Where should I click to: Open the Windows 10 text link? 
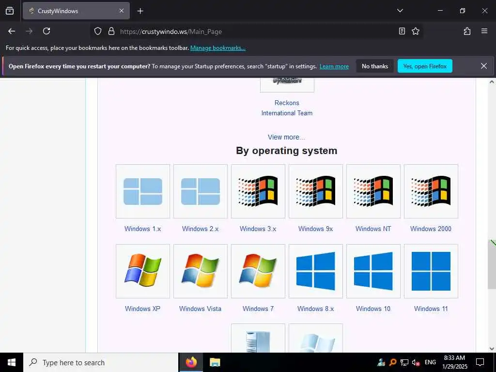pyautogui.click(x=373, y=309)
